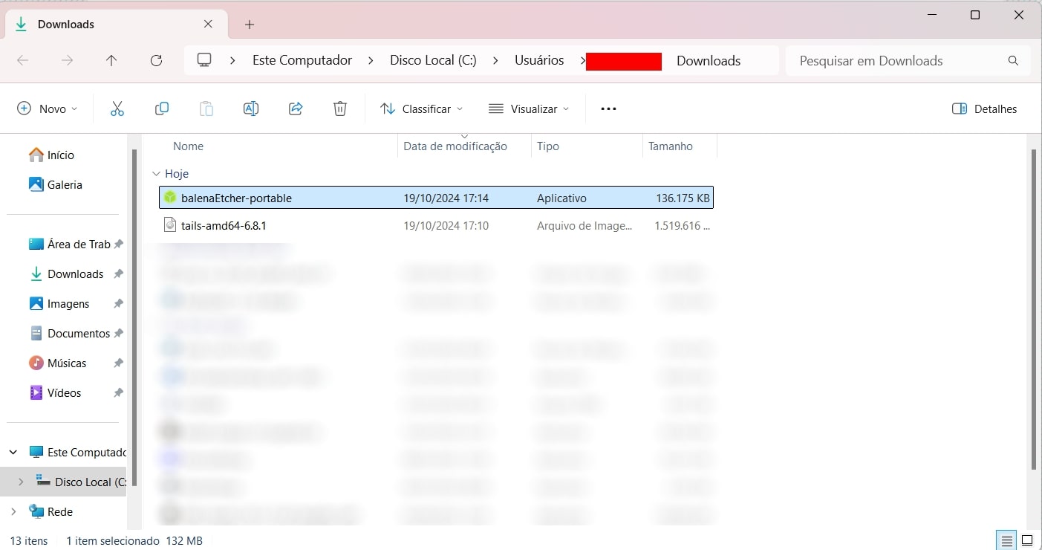The image size is (1042, 550).
Task: Open Músicas in the sidebar
Action: pyautogui.click(x=57, y=363)
